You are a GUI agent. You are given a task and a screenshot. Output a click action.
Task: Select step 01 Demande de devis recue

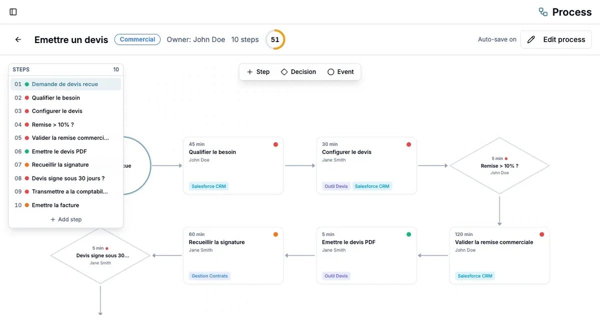tap(66, 84)
